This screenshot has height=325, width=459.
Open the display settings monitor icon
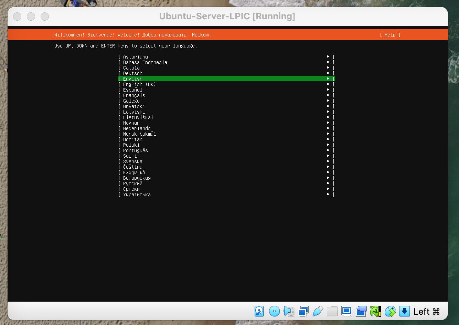click(346, 311)
